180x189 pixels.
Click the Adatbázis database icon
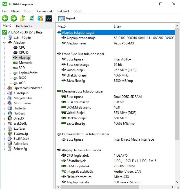pos(10,144)
